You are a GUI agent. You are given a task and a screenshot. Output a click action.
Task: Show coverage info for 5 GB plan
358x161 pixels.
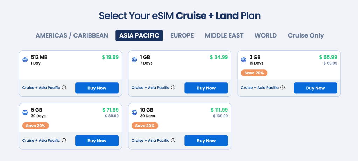[64, 140]
